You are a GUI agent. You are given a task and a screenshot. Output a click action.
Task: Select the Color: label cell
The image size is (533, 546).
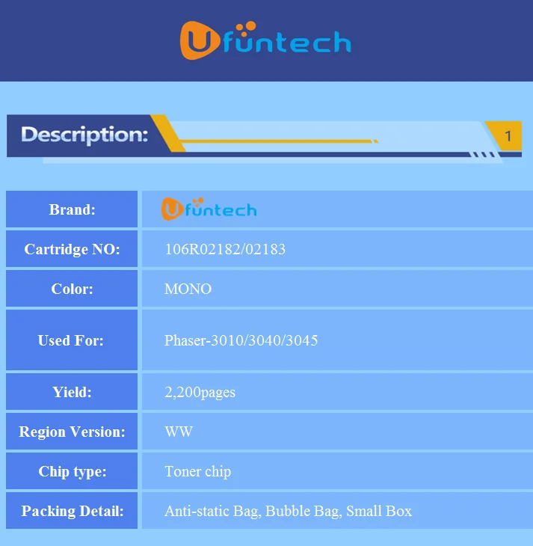point(72,289)
